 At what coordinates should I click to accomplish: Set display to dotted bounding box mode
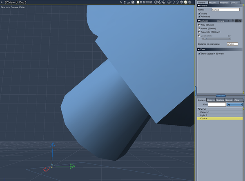click(173, 2)
